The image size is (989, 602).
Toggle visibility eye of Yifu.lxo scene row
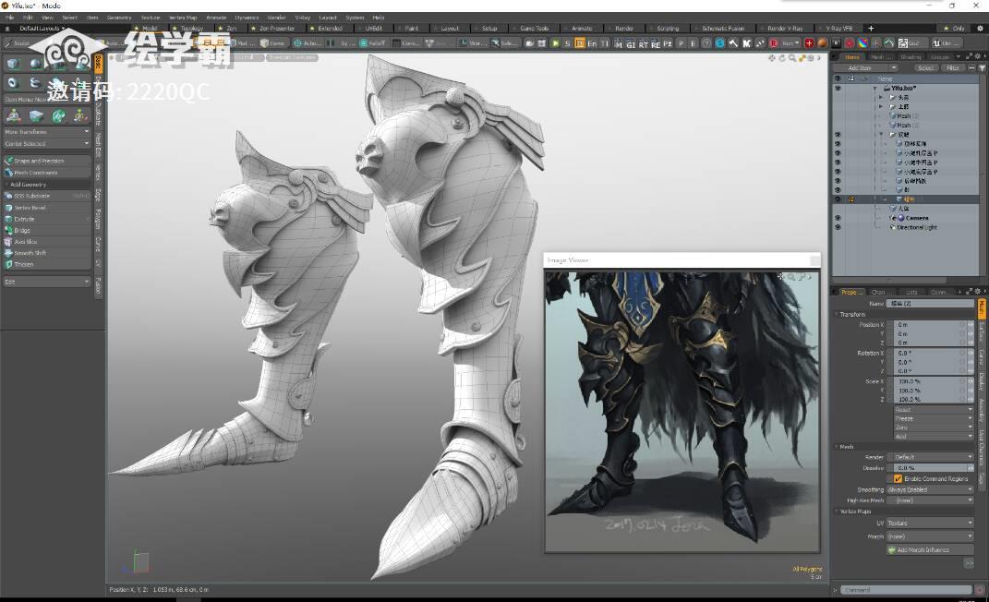pyautogui.click(x=838, y=89)
